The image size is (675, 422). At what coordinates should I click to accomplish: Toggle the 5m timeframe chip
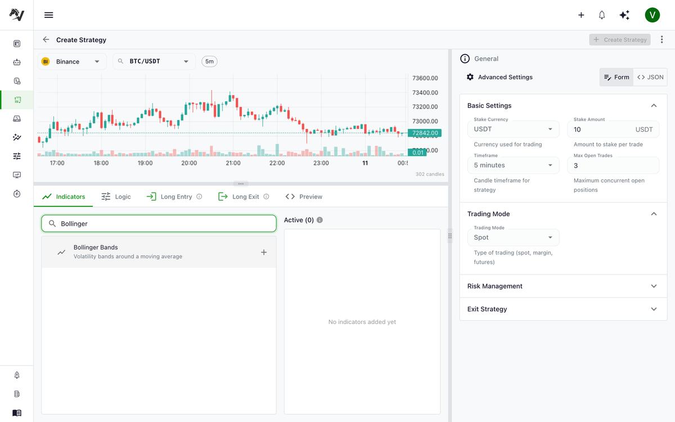pyautogui.click(x=209, y=61)
